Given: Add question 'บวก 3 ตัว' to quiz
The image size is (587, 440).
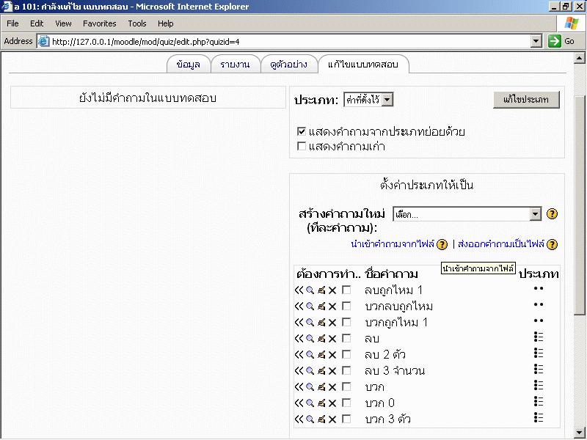Looking at the screenshot, I should click(299, 419).
